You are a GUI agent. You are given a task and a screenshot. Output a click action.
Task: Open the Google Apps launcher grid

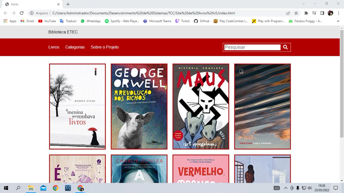(x=5, y=21)
